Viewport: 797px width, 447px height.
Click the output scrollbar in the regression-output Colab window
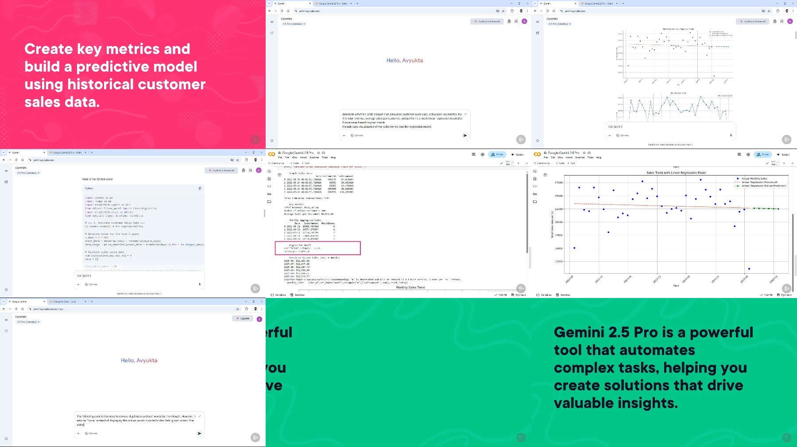527,213
